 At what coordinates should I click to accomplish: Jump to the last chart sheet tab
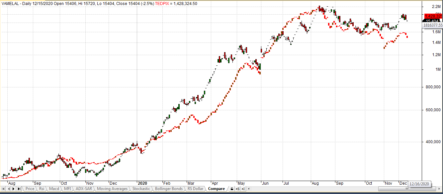19,189
